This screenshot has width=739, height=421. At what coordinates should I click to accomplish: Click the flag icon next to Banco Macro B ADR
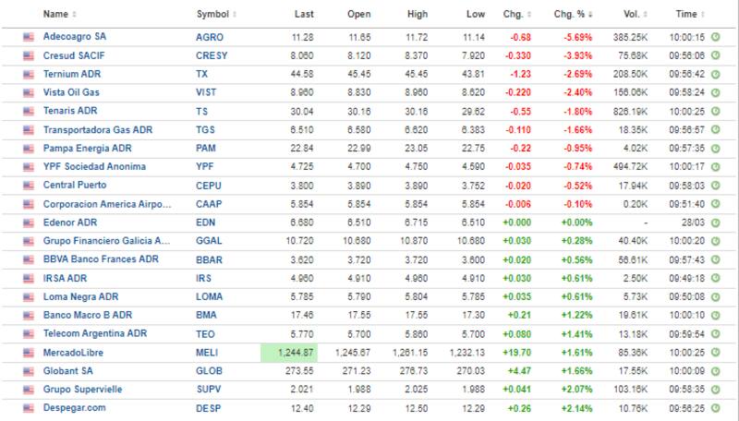(29, 315)
